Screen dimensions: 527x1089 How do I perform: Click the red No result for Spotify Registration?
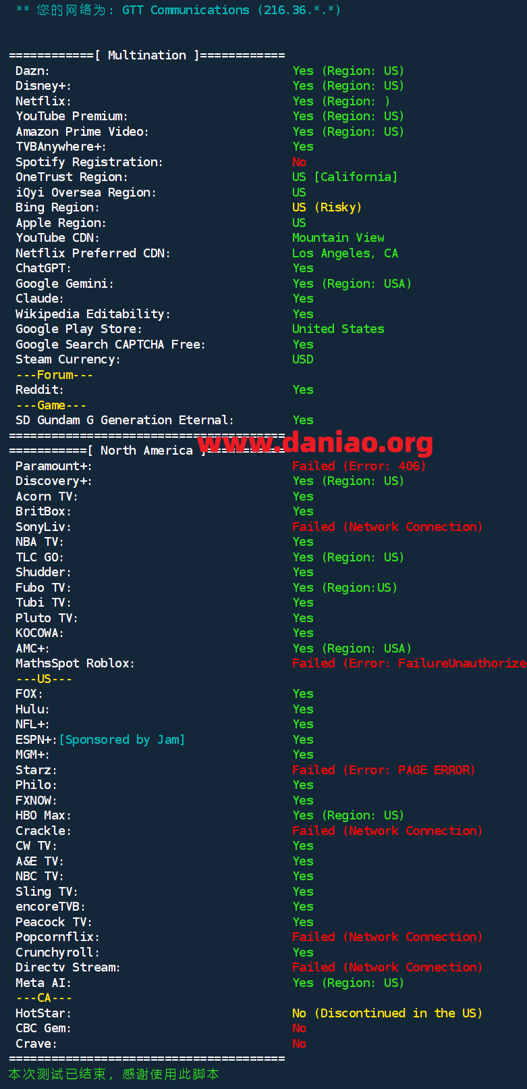coord(299,162)
